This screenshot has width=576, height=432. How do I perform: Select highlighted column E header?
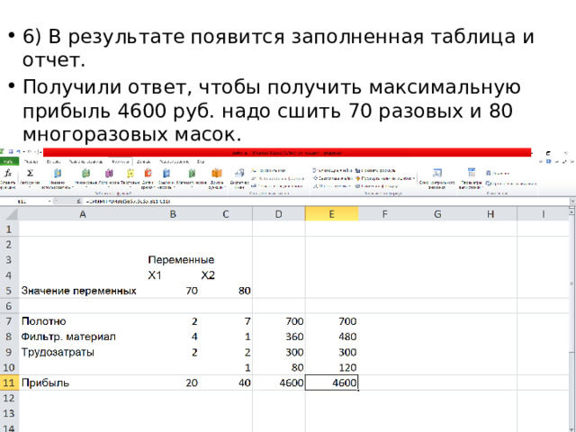pos(331,214)
